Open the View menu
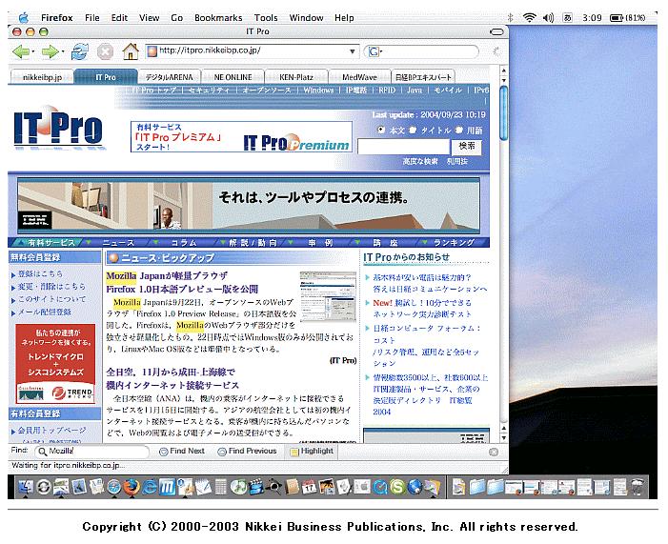 point(149,18)
